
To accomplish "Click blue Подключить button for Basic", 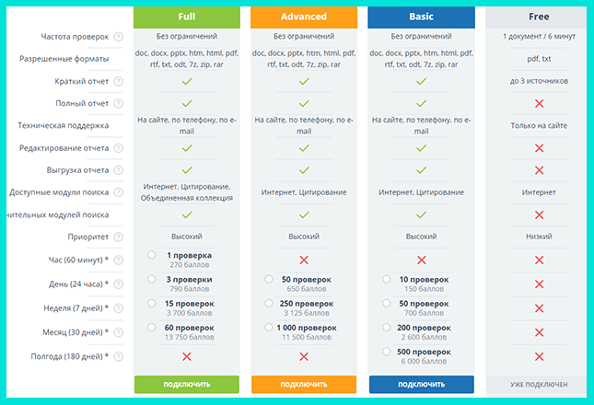I will pos(421,384).
